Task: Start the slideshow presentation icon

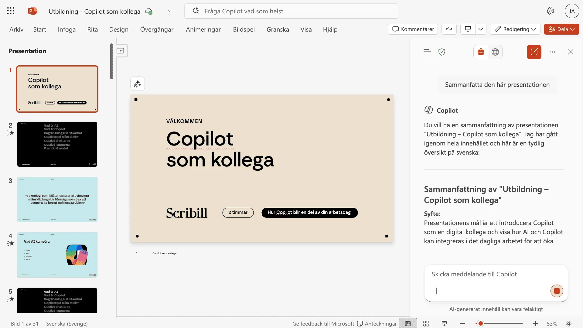Action: [468, 29]
